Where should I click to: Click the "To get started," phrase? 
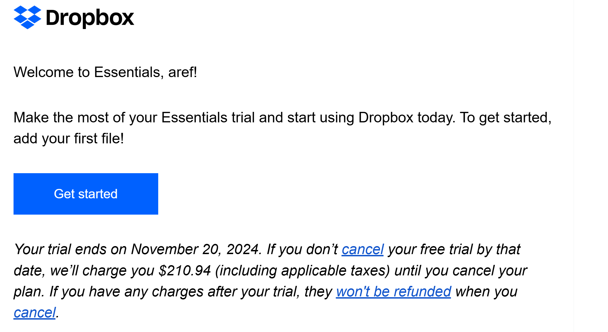505,118
